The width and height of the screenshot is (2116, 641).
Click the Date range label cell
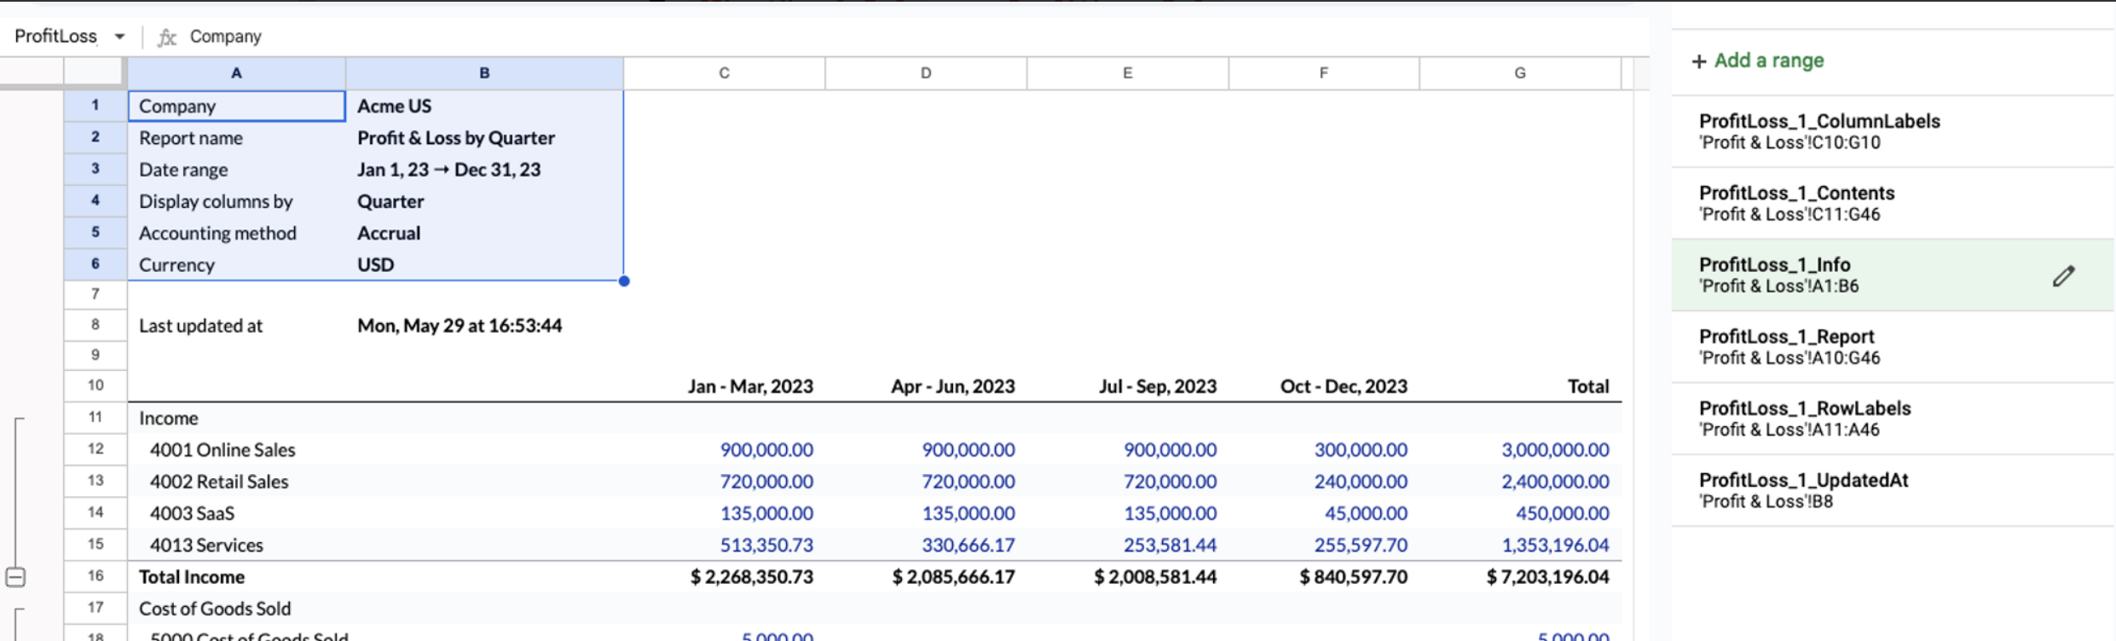click(x=236, y=170)
